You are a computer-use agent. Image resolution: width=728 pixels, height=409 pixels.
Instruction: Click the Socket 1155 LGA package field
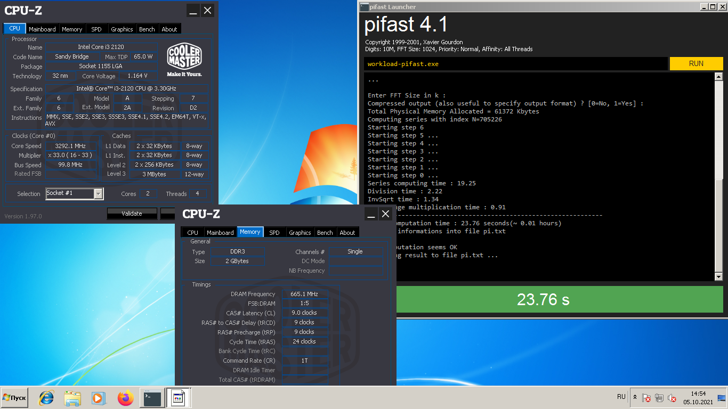pos(101,66)
